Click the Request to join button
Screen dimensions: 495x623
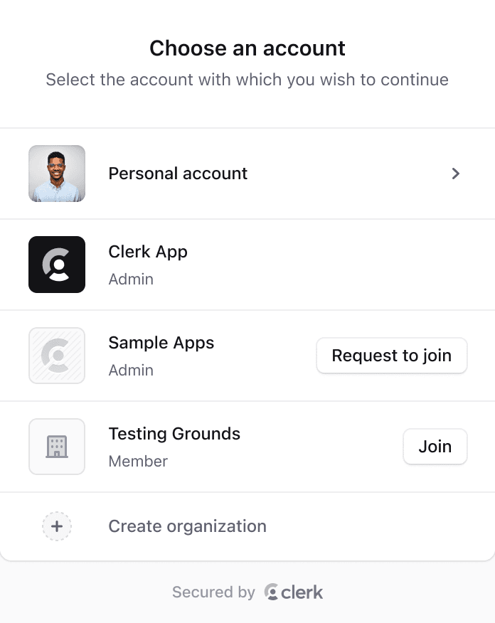(x=391, y=356)
